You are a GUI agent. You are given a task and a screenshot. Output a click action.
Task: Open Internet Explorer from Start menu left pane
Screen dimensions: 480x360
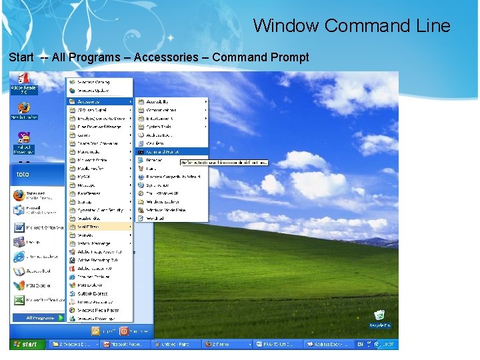tap(37, 257)
